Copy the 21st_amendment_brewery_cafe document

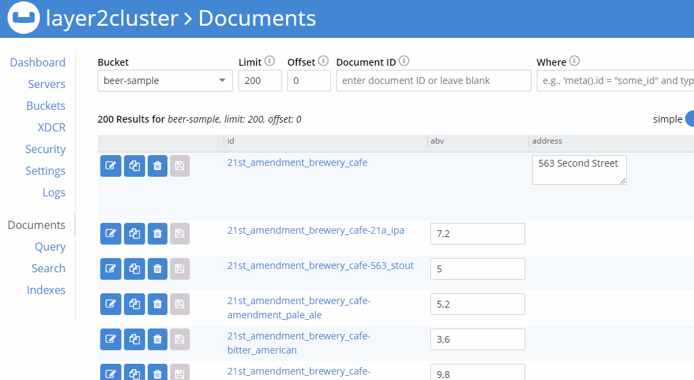tap(134, 166)
